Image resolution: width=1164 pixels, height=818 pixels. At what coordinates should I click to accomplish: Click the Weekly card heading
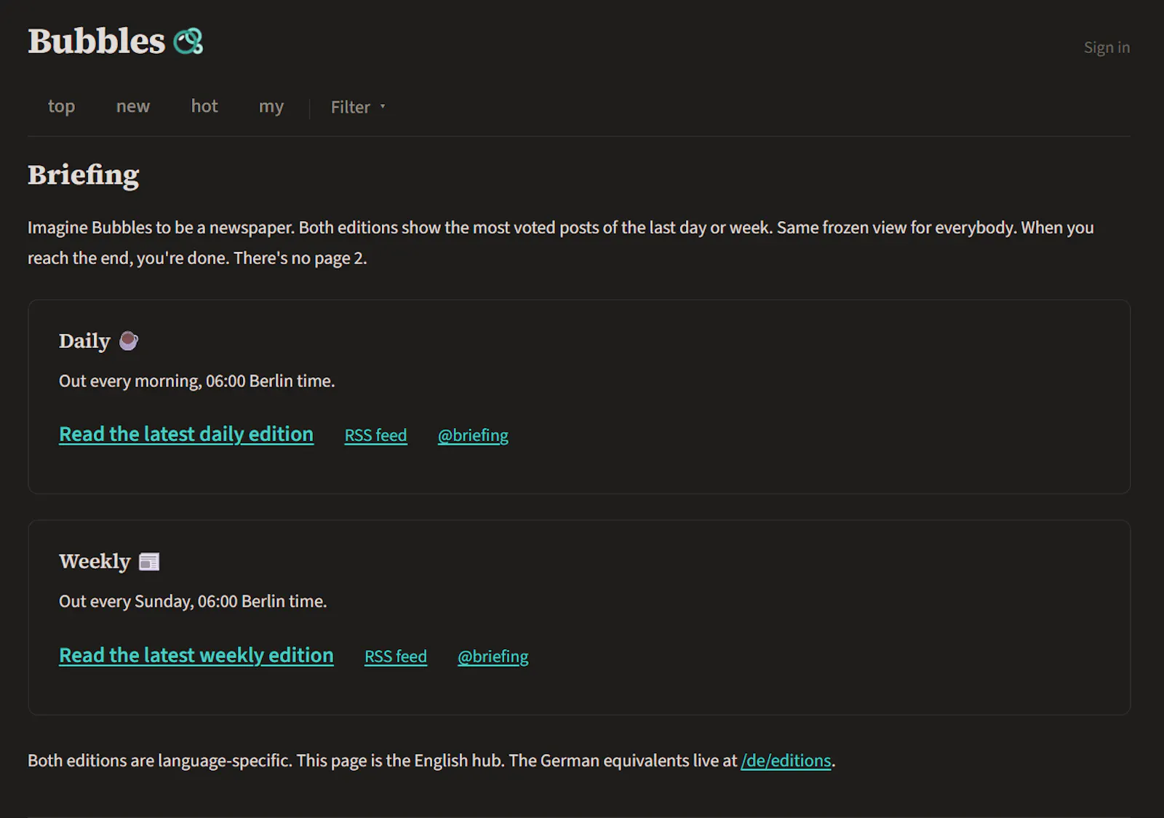(x=95, y=561)
